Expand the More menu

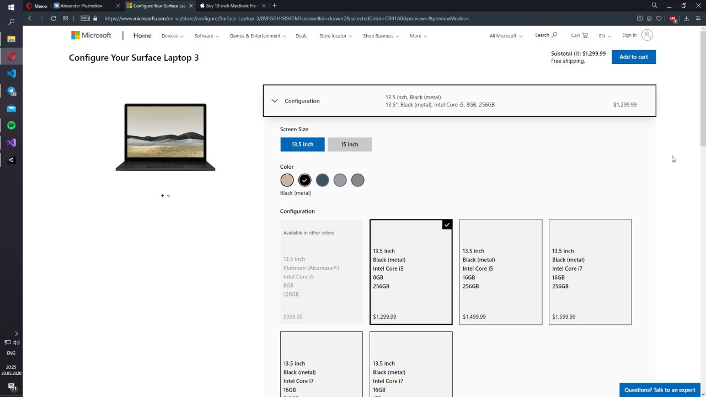(418, 36)
